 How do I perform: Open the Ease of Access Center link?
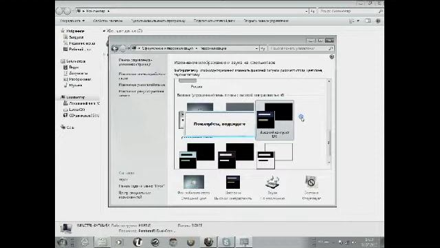tap(135, 195)
